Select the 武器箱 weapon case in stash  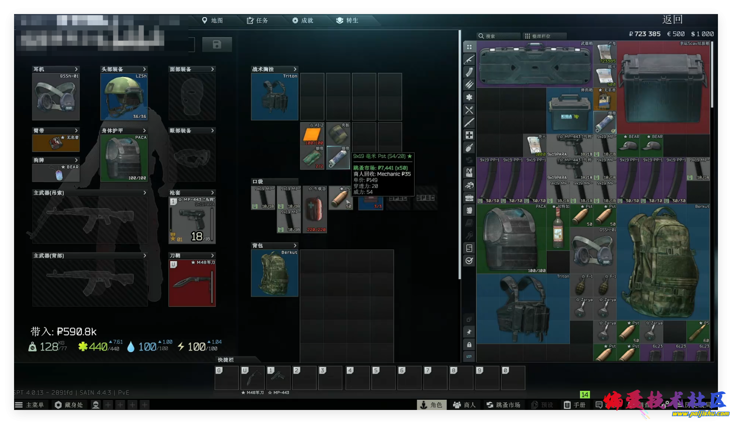tap(535, 64)
